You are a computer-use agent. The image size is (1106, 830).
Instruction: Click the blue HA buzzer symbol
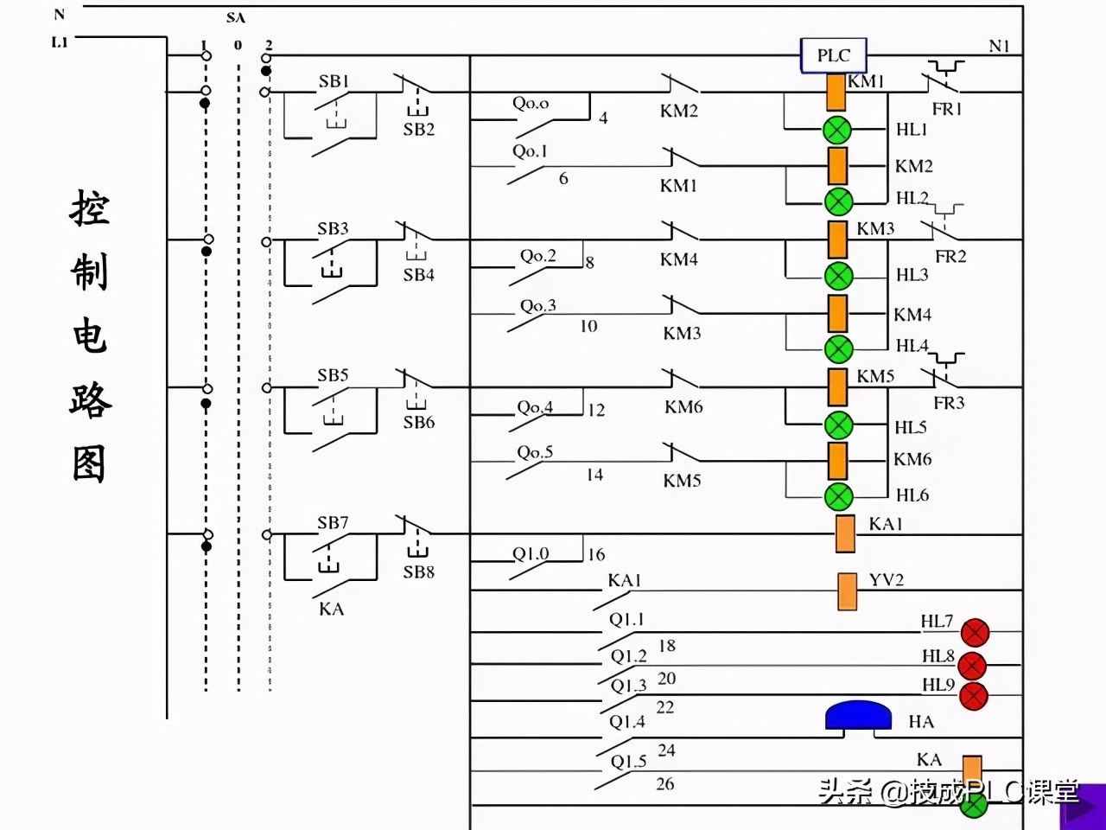858,716
